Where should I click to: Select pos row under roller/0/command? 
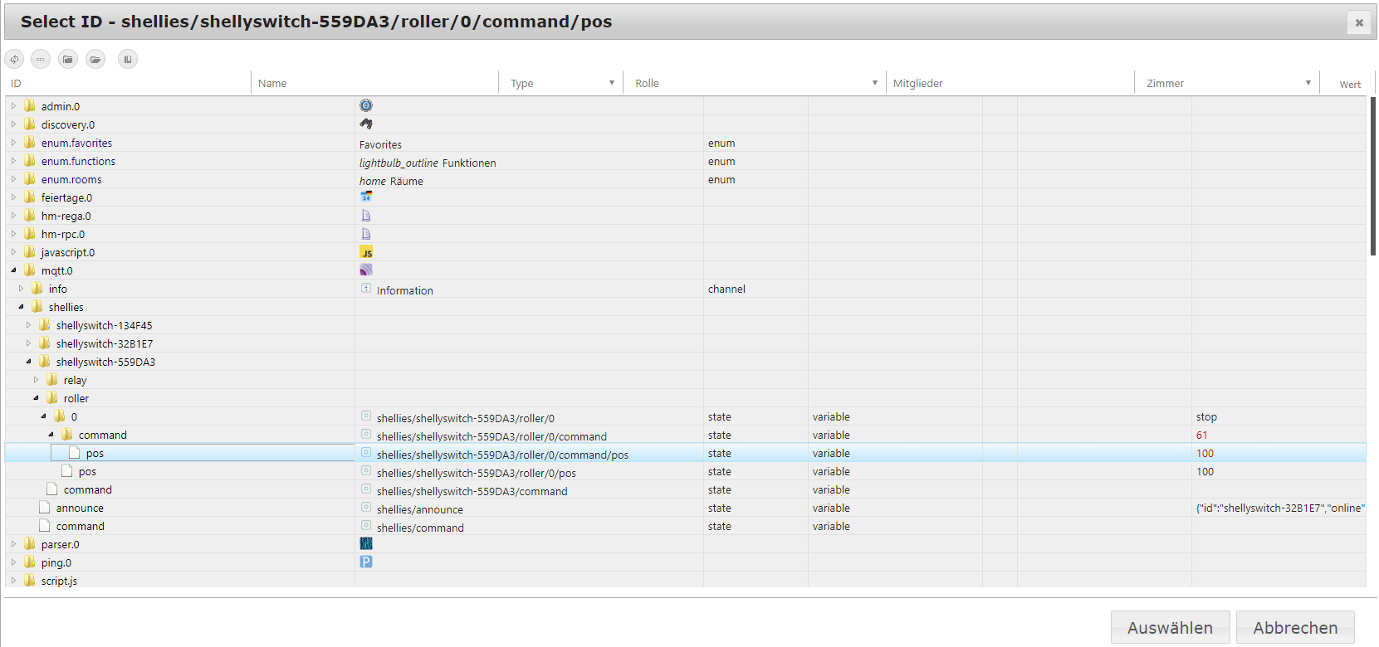pyautogui.click(x=686, y=453)
